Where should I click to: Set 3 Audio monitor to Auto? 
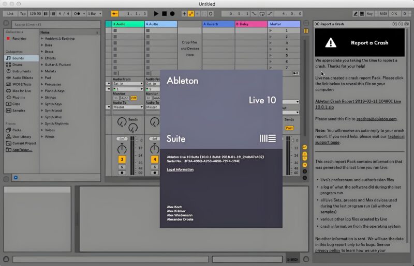(x=125, y=98)
